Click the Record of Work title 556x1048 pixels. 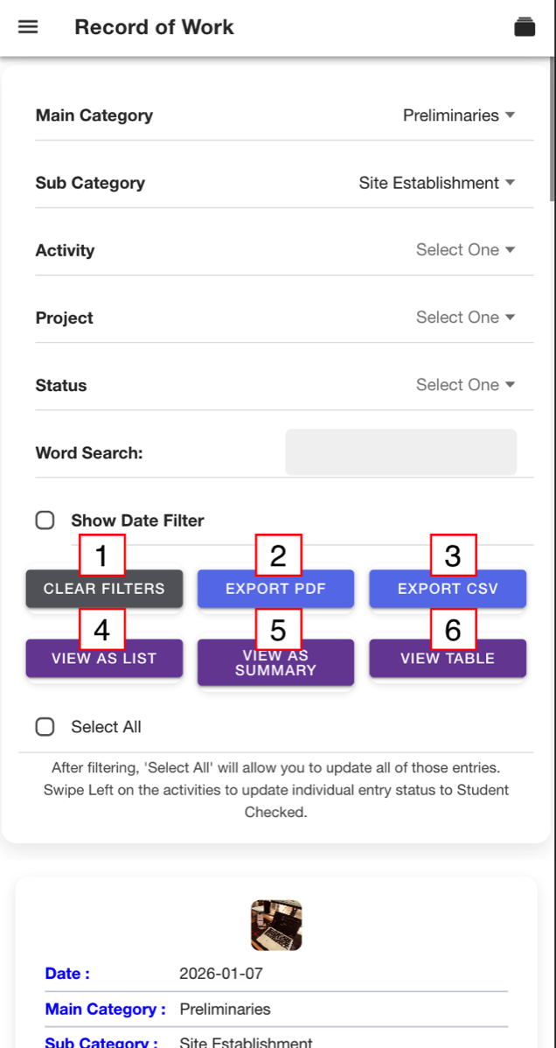click(155, 27)
